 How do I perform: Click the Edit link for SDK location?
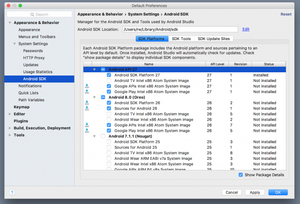click(246, 29)
